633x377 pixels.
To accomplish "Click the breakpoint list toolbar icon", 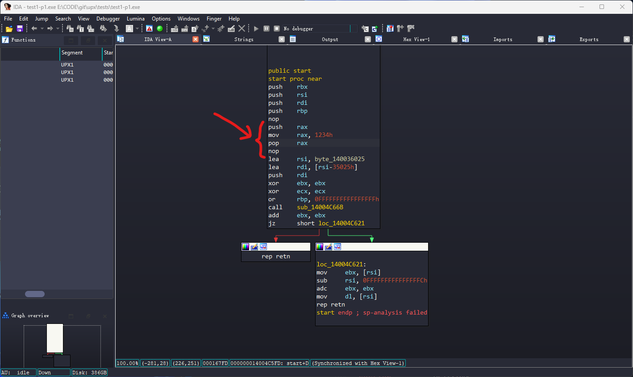I will click(390, 29).
